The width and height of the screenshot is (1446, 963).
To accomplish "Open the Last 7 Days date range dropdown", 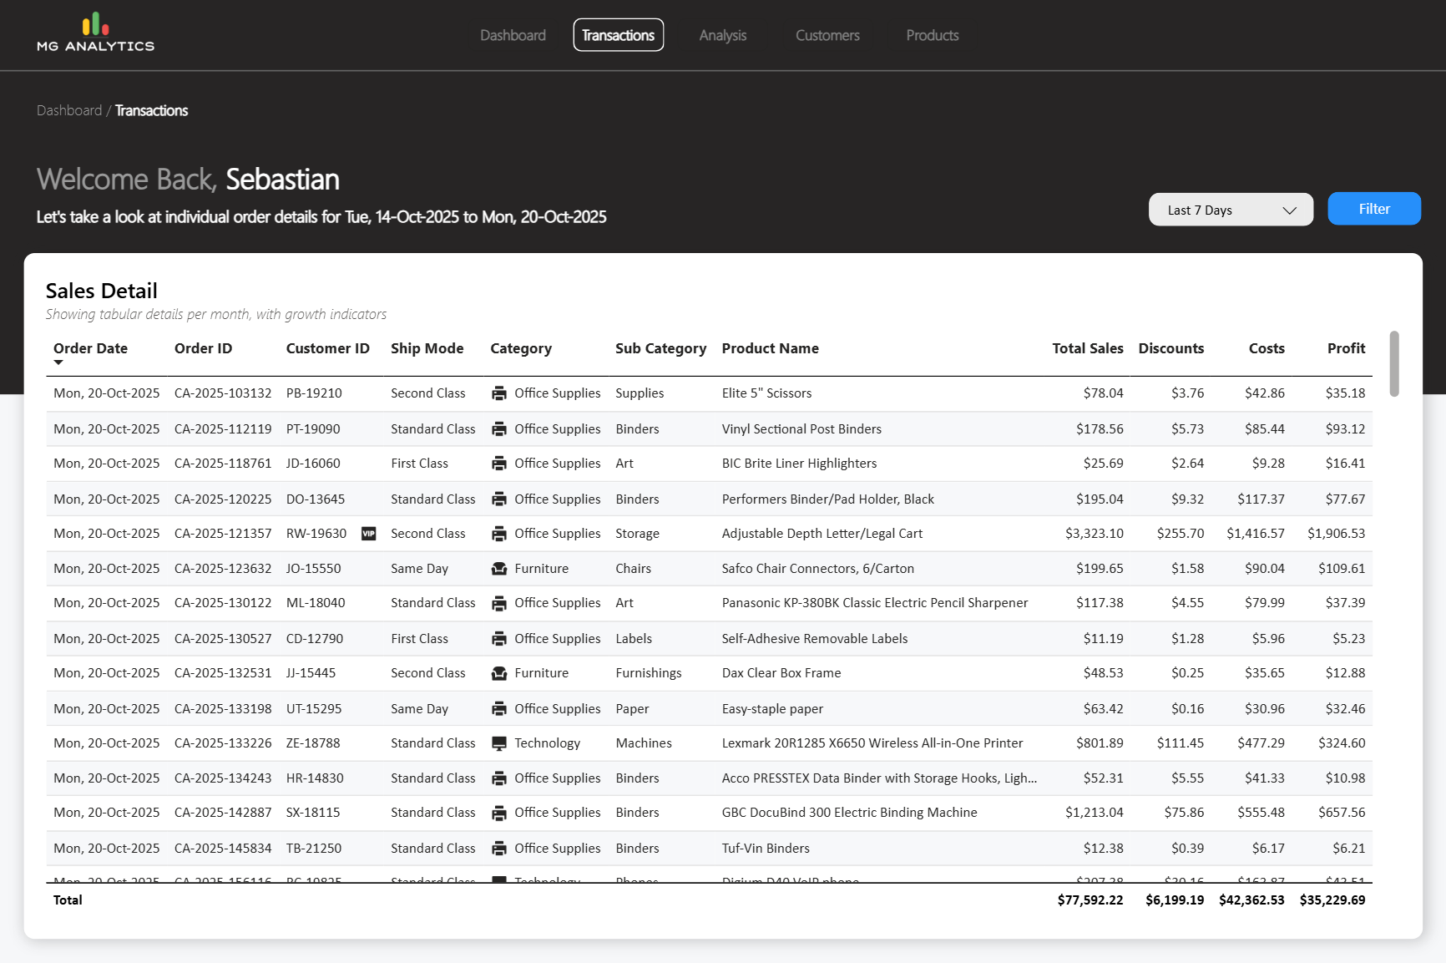I will (1230, 210).
